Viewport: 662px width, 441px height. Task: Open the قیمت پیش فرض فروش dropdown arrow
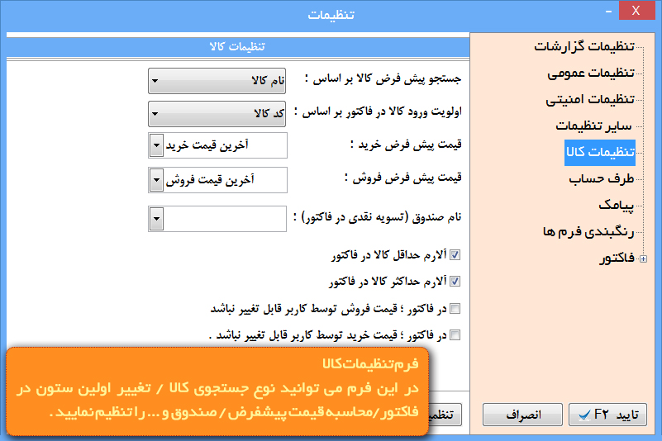tap(156, 179)
